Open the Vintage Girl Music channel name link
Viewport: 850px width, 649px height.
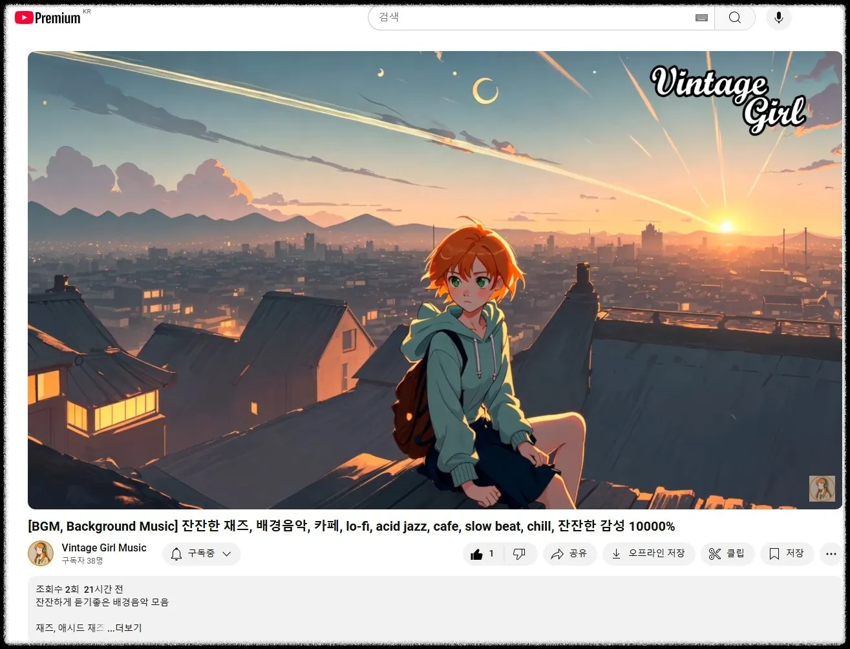click(104, 548)
